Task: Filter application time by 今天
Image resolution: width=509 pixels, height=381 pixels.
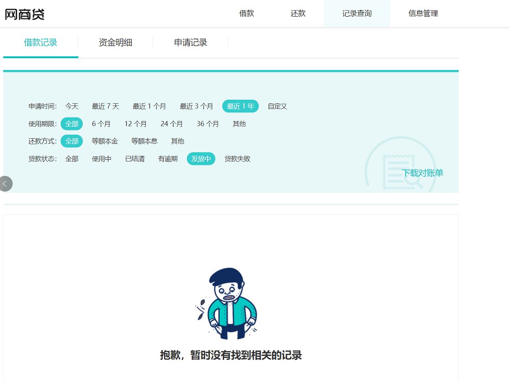Action: (72, 106)
